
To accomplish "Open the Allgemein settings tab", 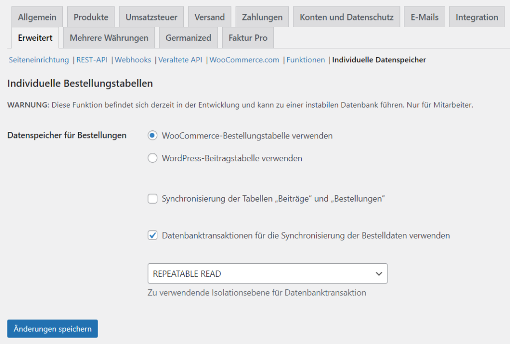I will coord(37,17).
